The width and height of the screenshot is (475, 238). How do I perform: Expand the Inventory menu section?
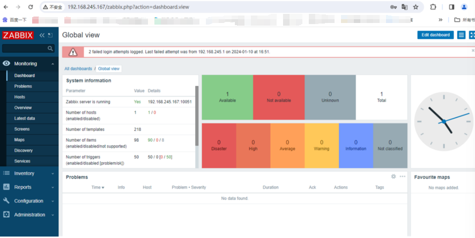click(x=53, y=173)
